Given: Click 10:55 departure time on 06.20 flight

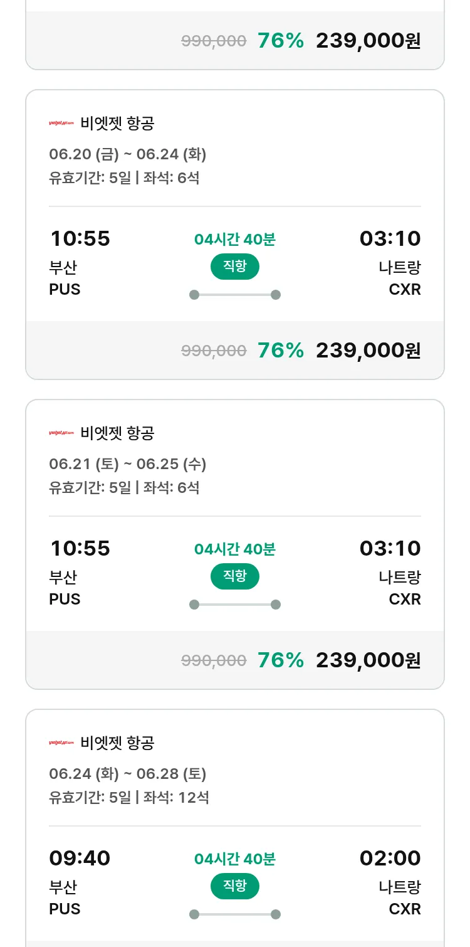Looking at the screenshot, I should (80, 239).
